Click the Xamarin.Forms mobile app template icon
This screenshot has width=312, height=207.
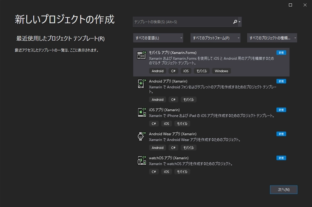pyautogui.click(x=142, y=55)
